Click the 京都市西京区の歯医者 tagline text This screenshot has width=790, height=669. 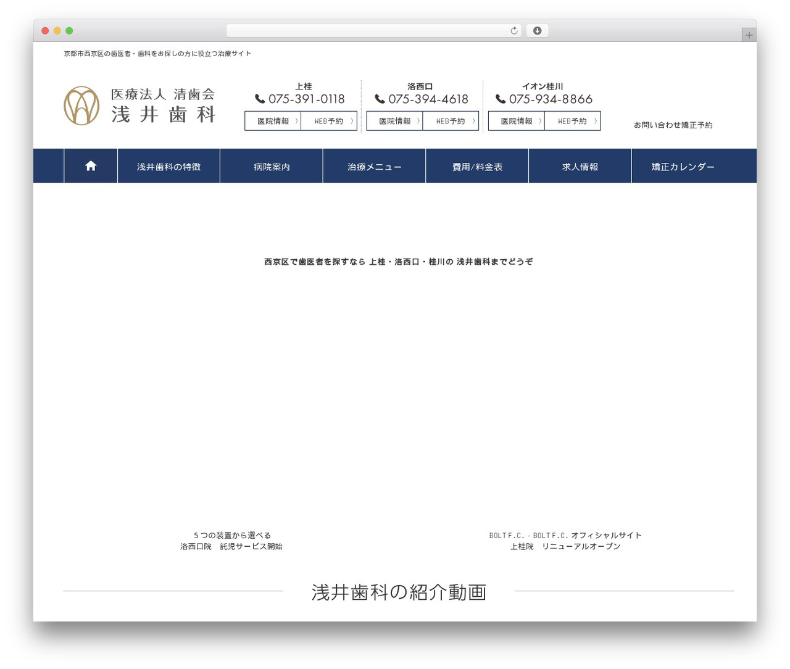pos(157,54)
